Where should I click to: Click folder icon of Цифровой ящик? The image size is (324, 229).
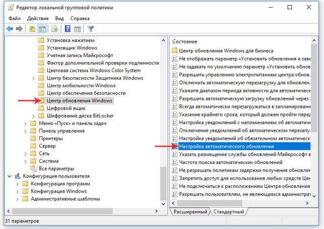click(41, 108)
